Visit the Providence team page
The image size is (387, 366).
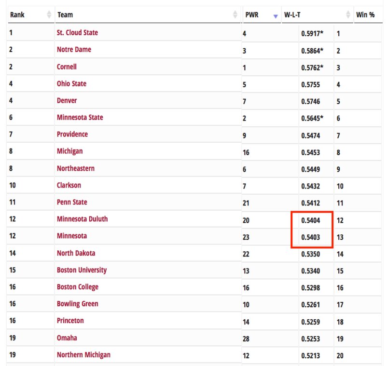click(x=72, y=134)
